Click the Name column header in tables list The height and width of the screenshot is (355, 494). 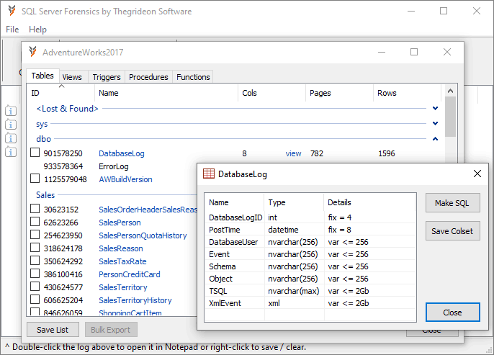[x=166, y=93]
